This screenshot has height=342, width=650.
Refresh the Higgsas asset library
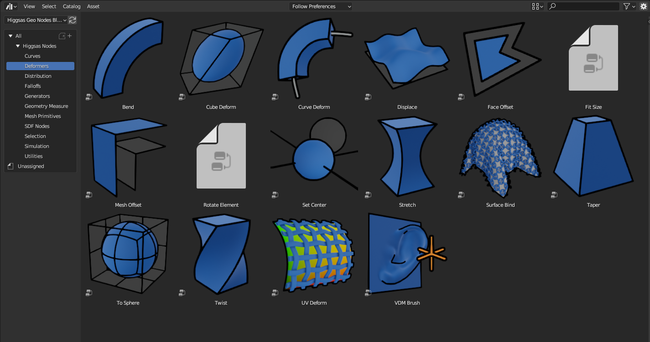pos(72,20)
